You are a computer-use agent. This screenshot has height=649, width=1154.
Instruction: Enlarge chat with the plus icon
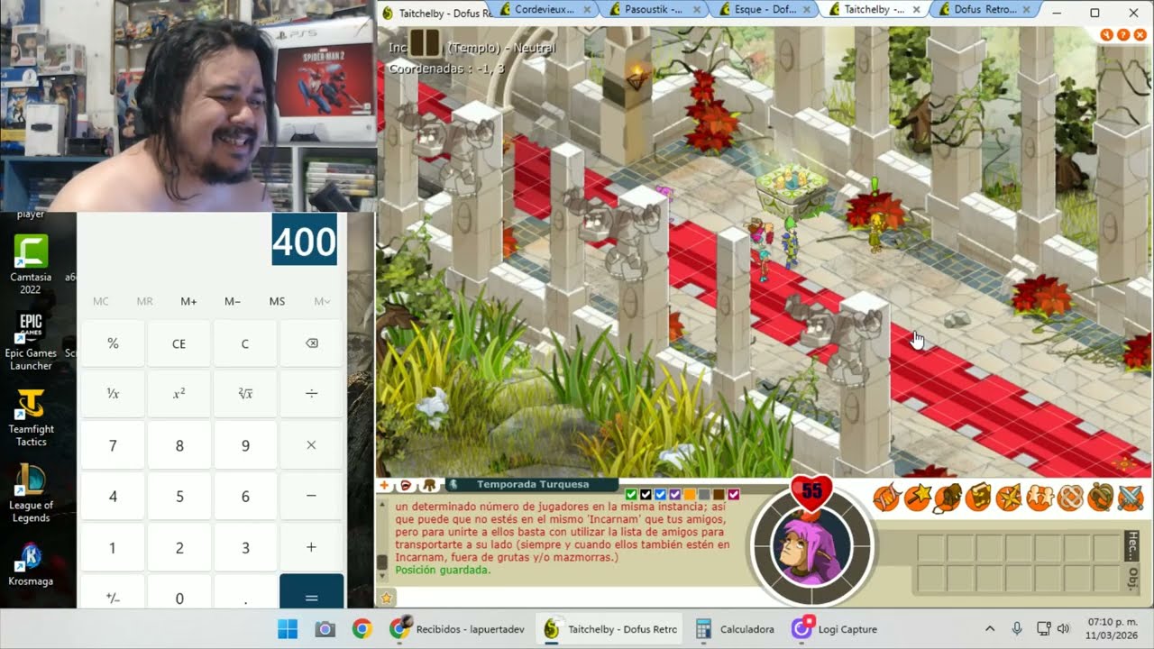(384, 485)
